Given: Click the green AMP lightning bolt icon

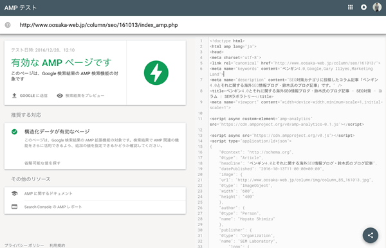Looking at the screenshot, I should 156,73.
